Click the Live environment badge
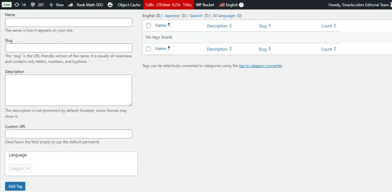This screenshot has height=192, width=392. pos(7,5)
